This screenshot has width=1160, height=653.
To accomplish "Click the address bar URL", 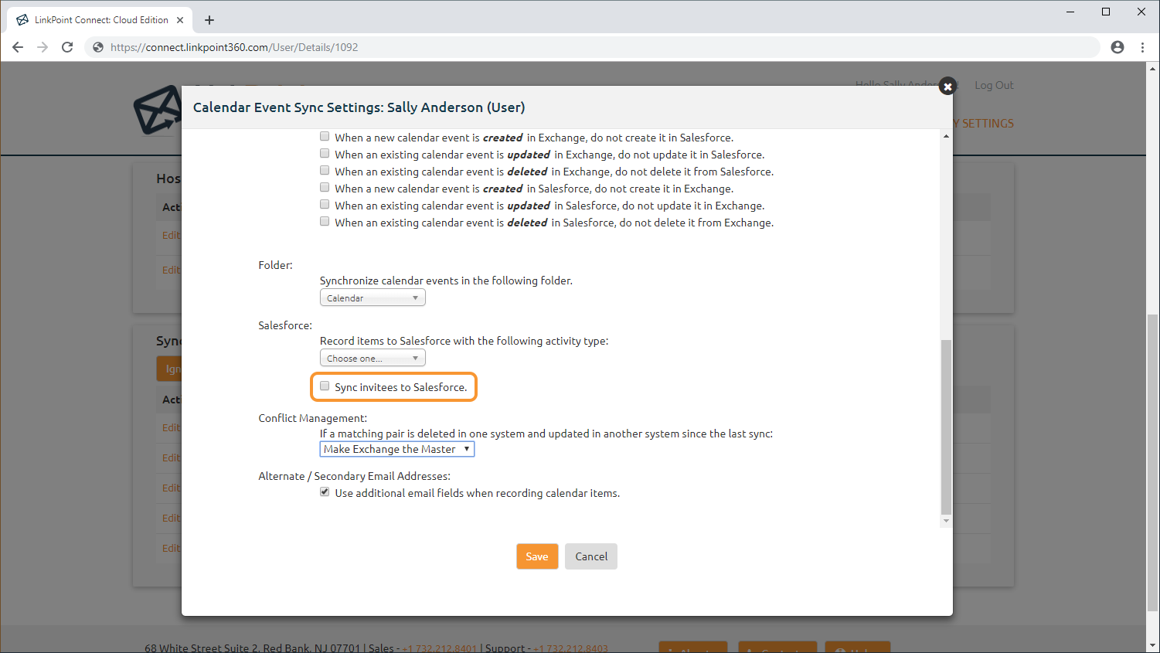I will tap(234, 47).
